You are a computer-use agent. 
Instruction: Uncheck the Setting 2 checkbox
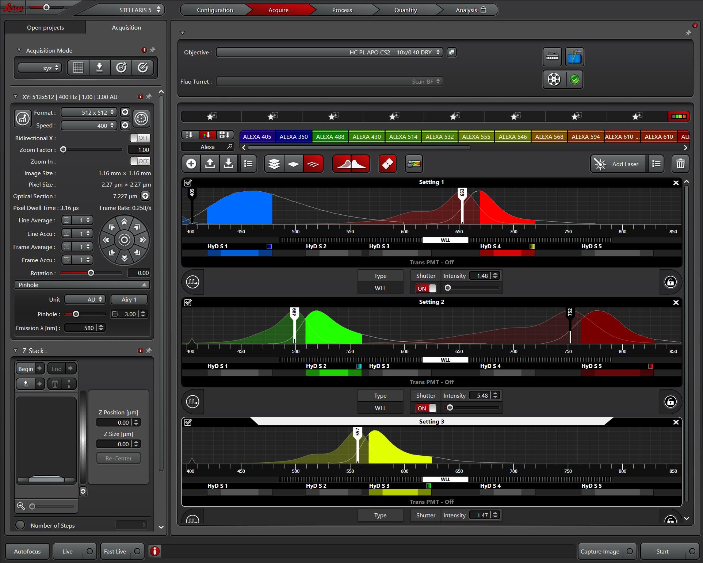pyautogui.click(x=188, y=302)
